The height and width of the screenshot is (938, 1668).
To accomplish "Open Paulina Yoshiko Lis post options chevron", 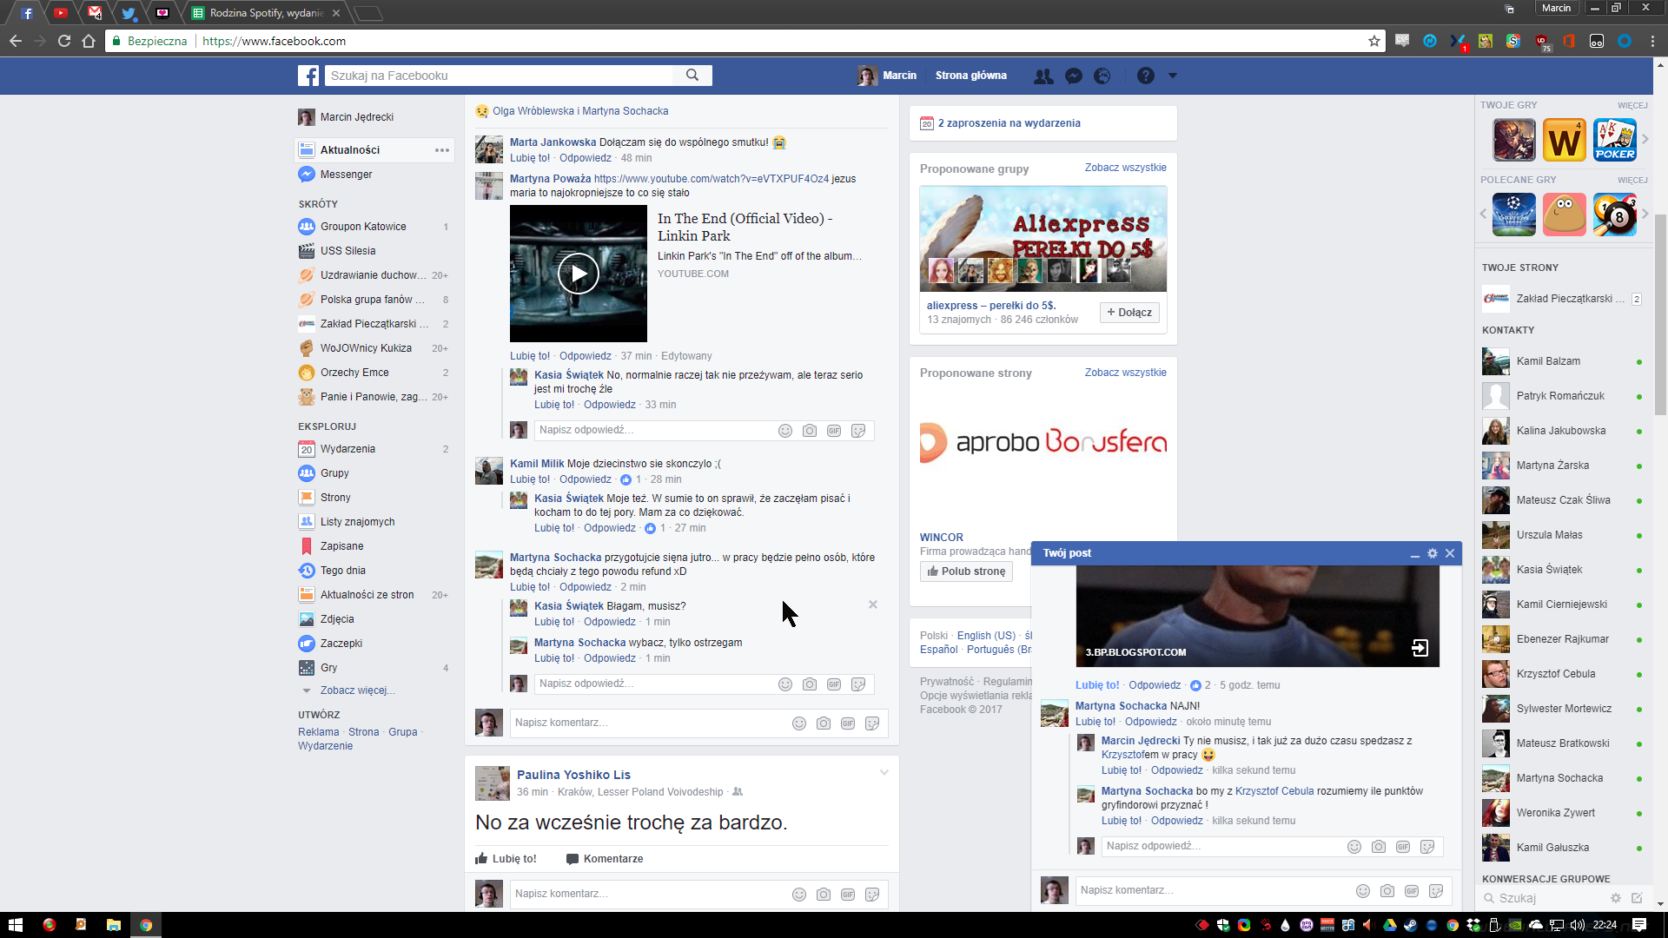I will (884, 772).
